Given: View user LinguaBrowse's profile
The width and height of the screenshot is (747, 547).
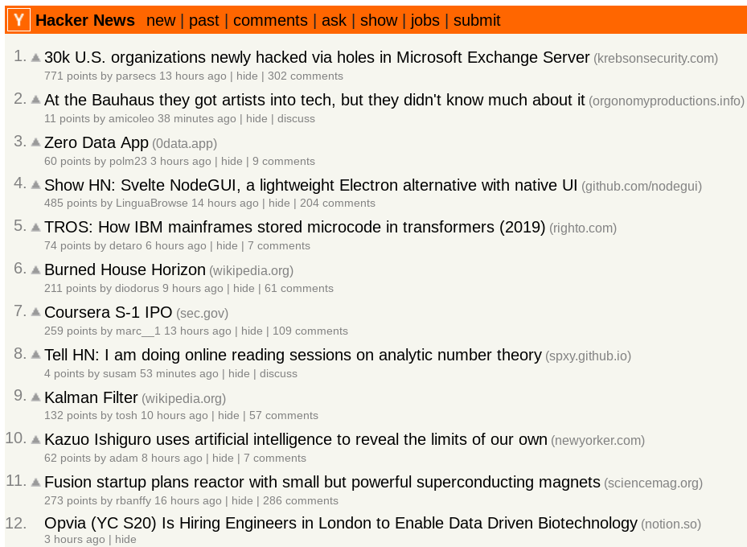Looking at the screenshot, I should 152,203.
